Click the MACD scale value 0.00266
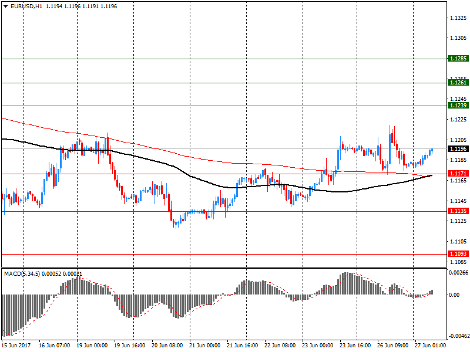Viewport: 470px width, 352px height. (458, 272)
